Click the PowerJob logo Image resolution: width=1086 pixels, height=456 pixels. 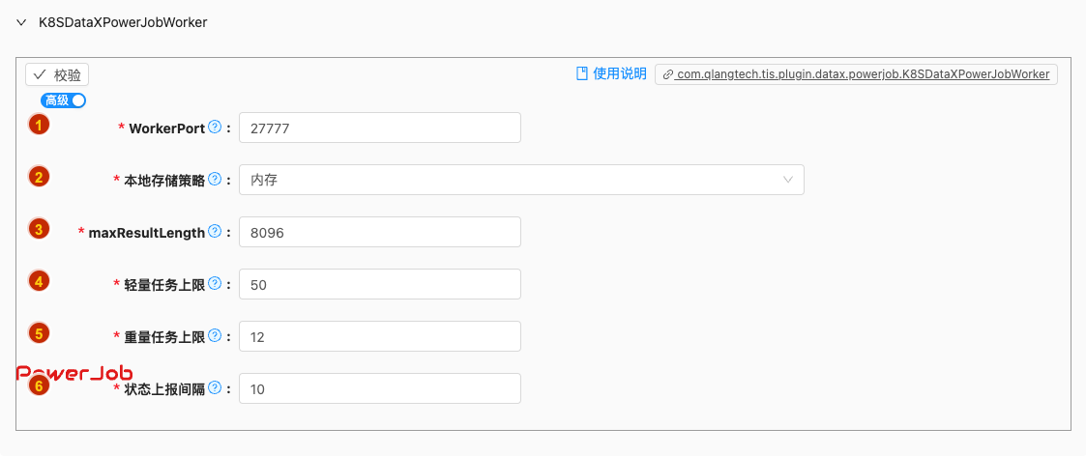pos(74,373)
